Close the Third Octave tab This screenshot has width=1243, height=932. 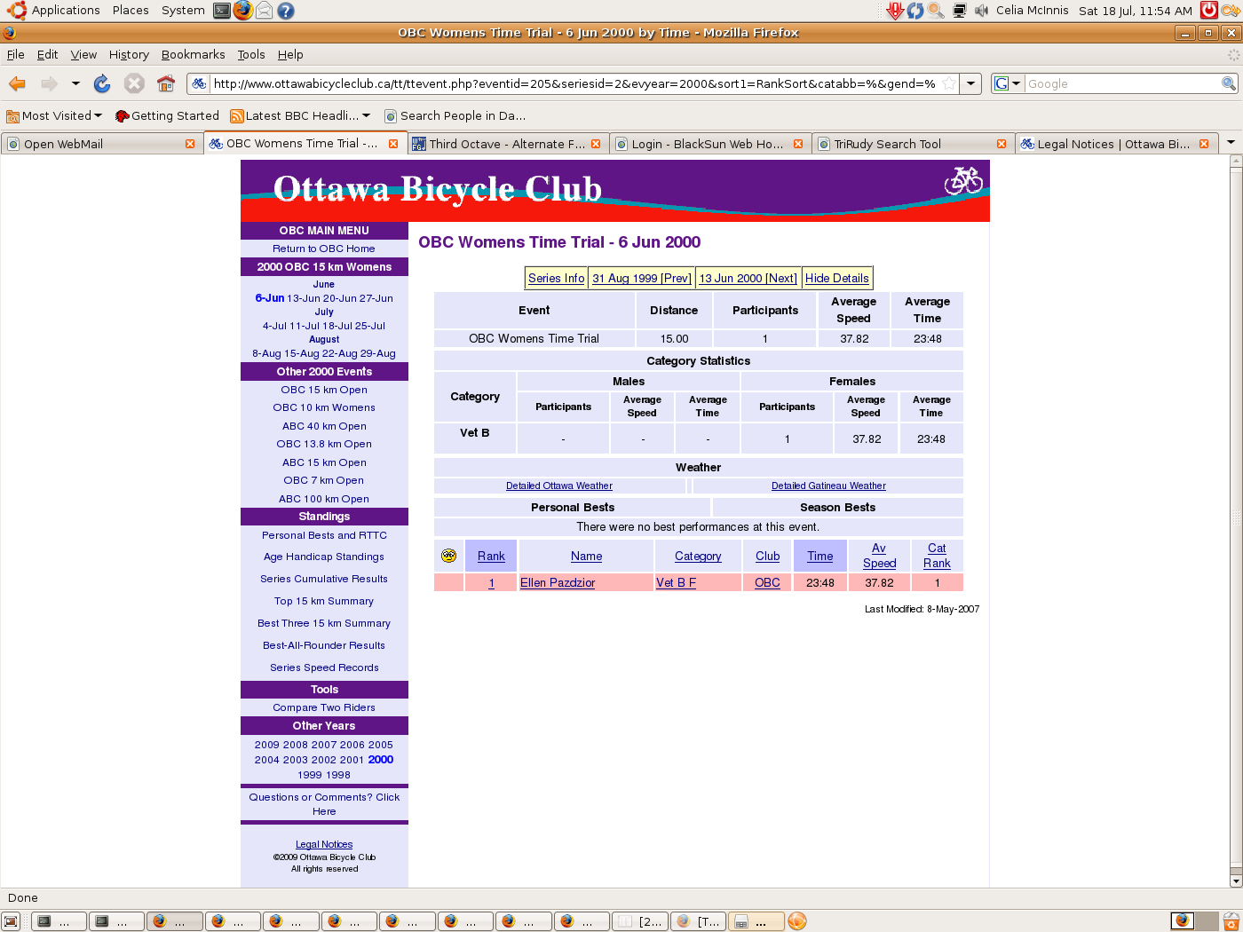[x=596, y=144]
